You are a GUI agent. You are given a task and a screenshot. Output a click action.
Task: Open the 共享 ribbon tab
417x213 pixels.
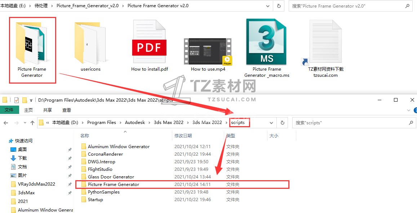click(x=48, y=110)
